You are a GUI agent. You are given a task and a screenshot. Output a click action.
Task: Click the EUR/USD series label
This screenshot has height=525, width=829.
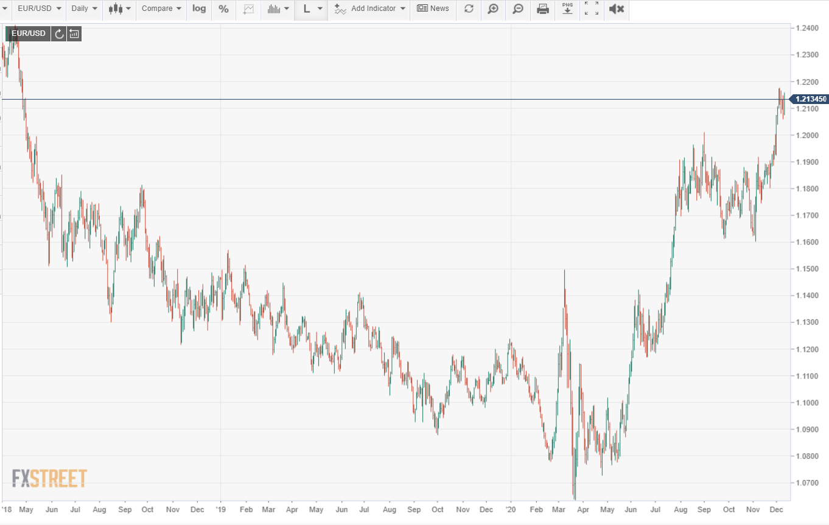pyautogui.click(x=29, y=33)
